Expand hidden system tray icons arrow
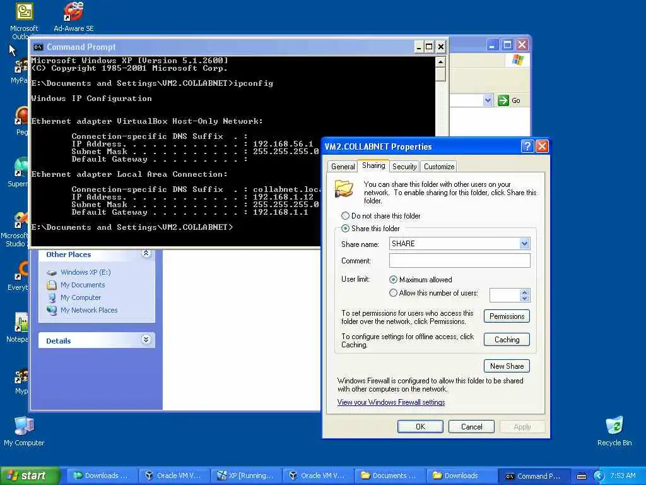This screenshot has height=485, width=646. (599, 476)
